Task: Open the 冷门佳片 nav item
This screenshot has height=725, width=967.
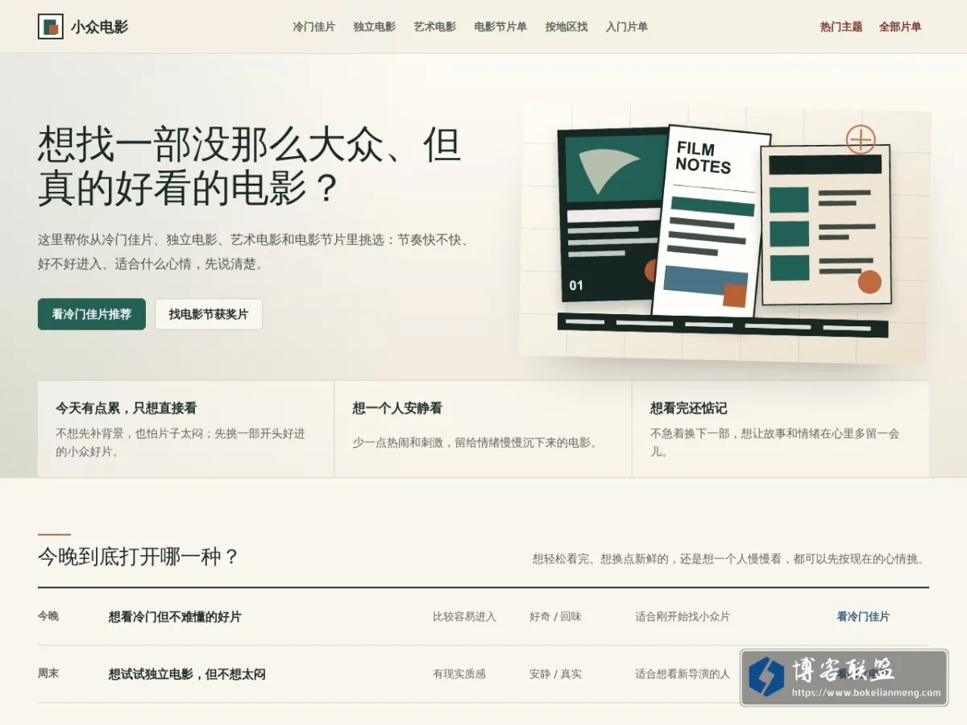Action: (314, 27)
